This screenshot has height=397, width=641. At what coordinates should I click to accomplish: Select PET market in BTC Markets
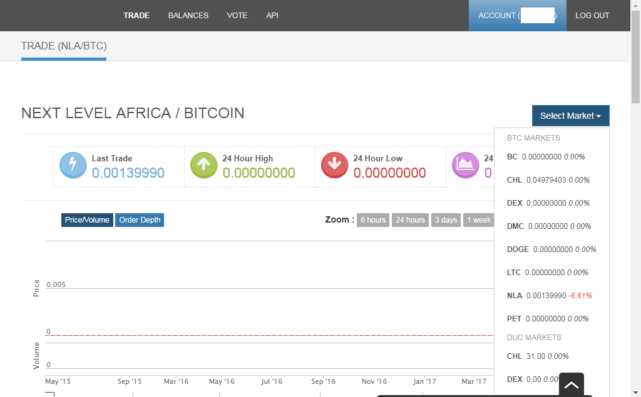coord(548,319)
